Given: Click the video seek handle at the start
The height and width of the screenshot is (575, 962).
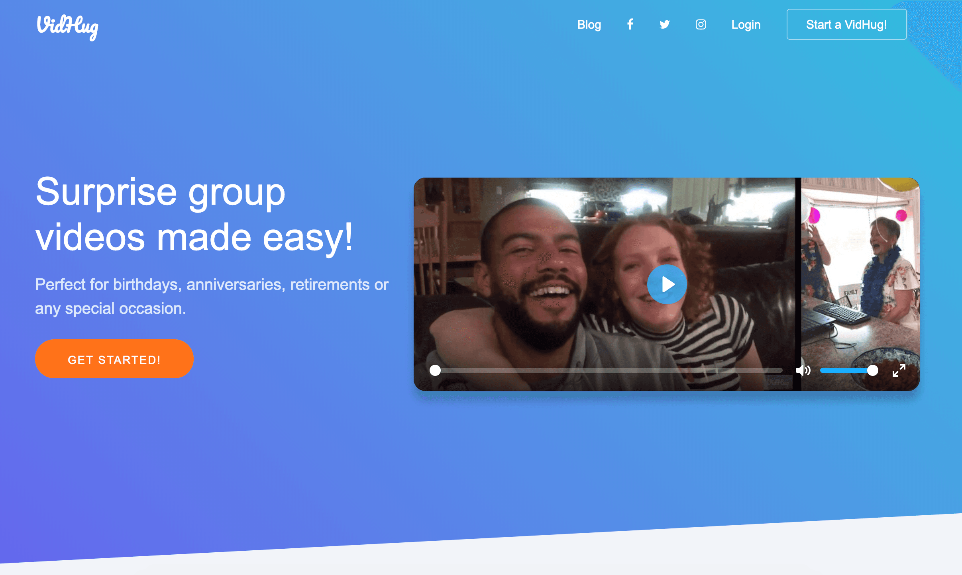Looking at the screenshot, I should coord(435,370).
